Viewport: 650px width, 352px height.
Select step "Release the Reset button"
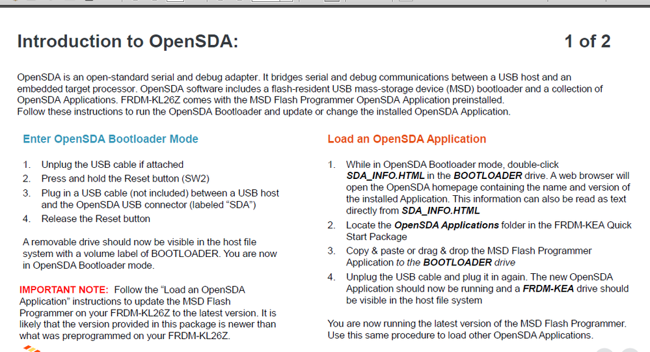pos(96,219)
